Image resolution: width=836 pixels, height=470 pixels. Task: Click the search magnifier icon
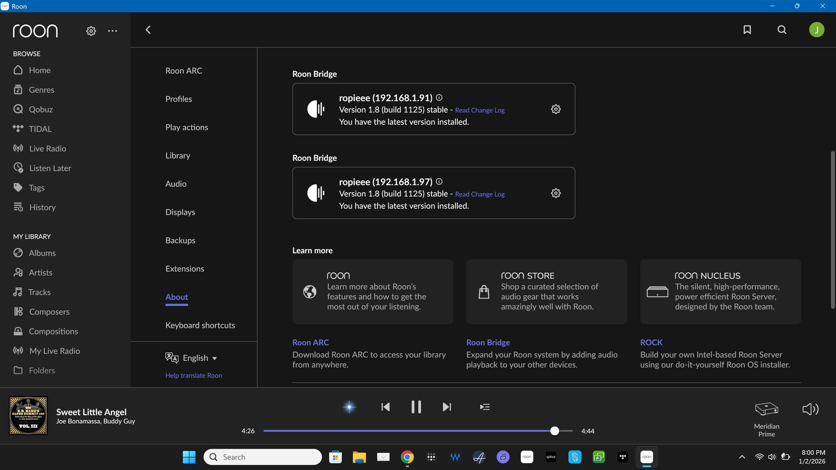click(x=782, y=30)
